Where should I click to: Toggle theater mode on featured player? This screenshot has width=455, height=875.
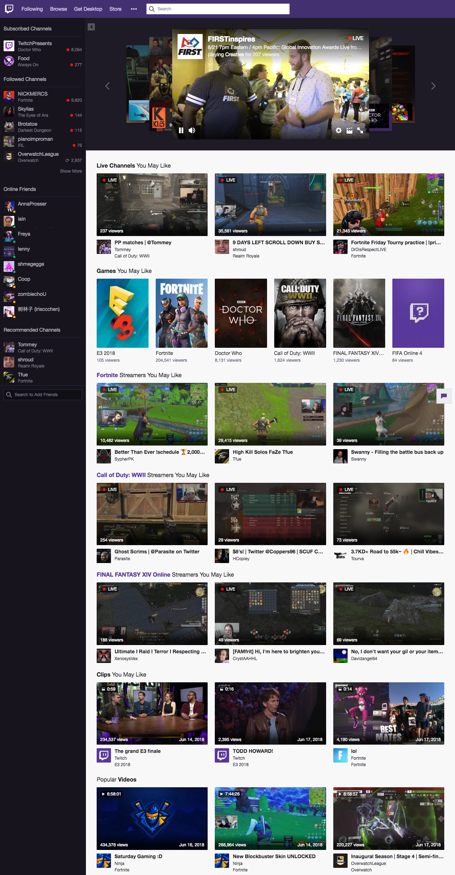[349, 130]
